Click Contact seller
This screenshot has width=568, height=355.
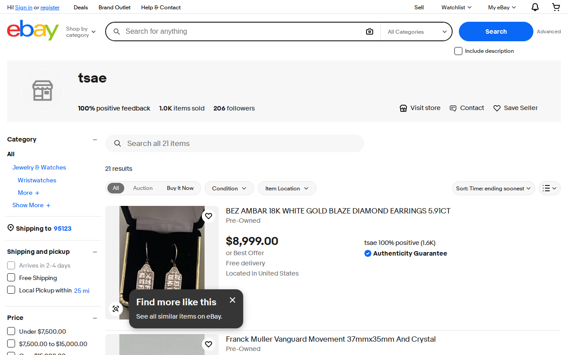pyautogui.click(x=466, y=108)
